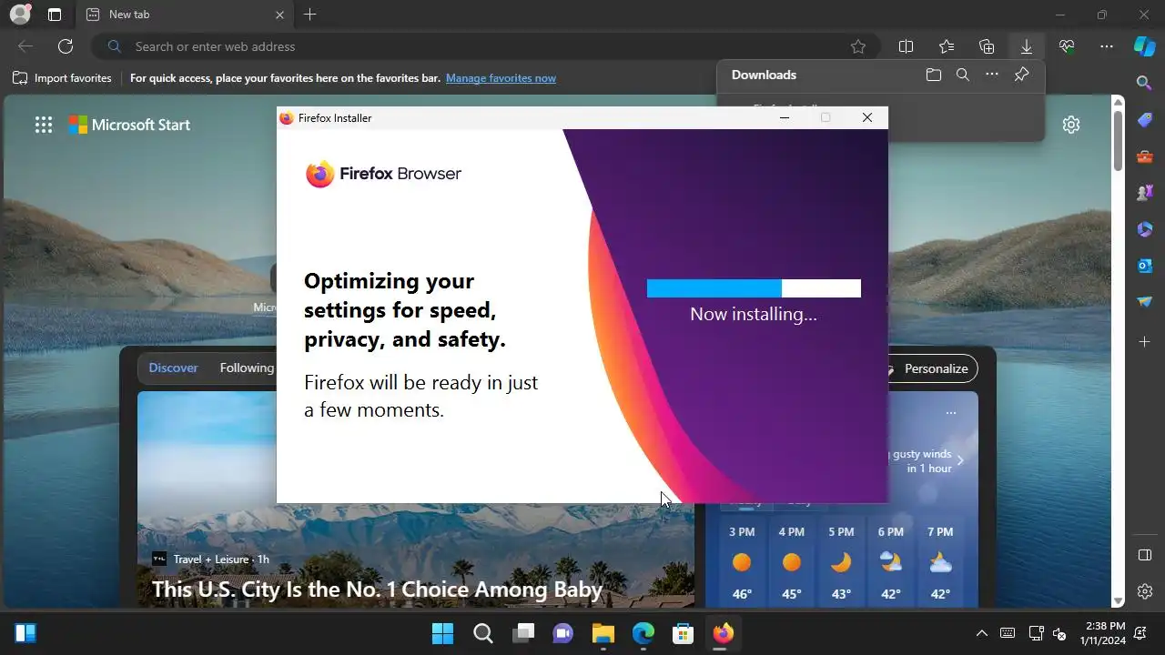The width and height of the screenshot is (1165, 655).
Task: Close the New tab tab
Action: (279, 15)
